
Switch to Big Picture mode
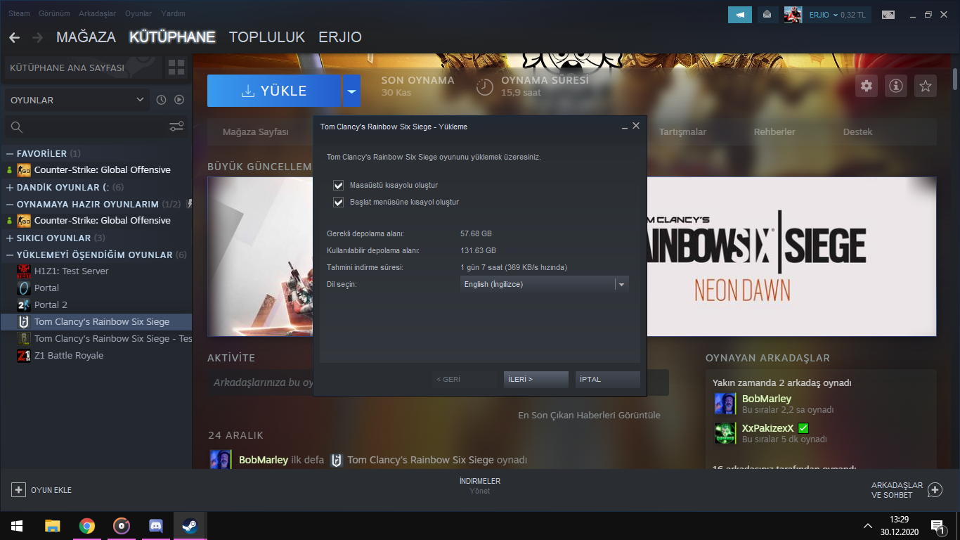[x=888, y=14]
